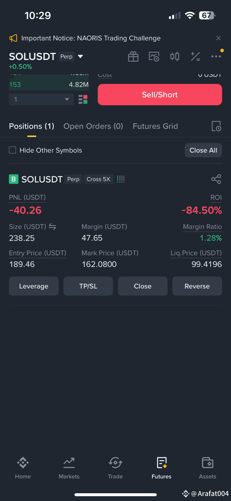Open the TP/SL settings button
Screen dimensions: 231x501
pyautogui.click(x=88, y=286)
